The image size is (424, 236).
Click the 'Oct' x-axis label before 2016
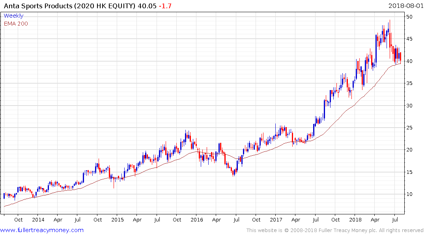[x=177, y=219]
